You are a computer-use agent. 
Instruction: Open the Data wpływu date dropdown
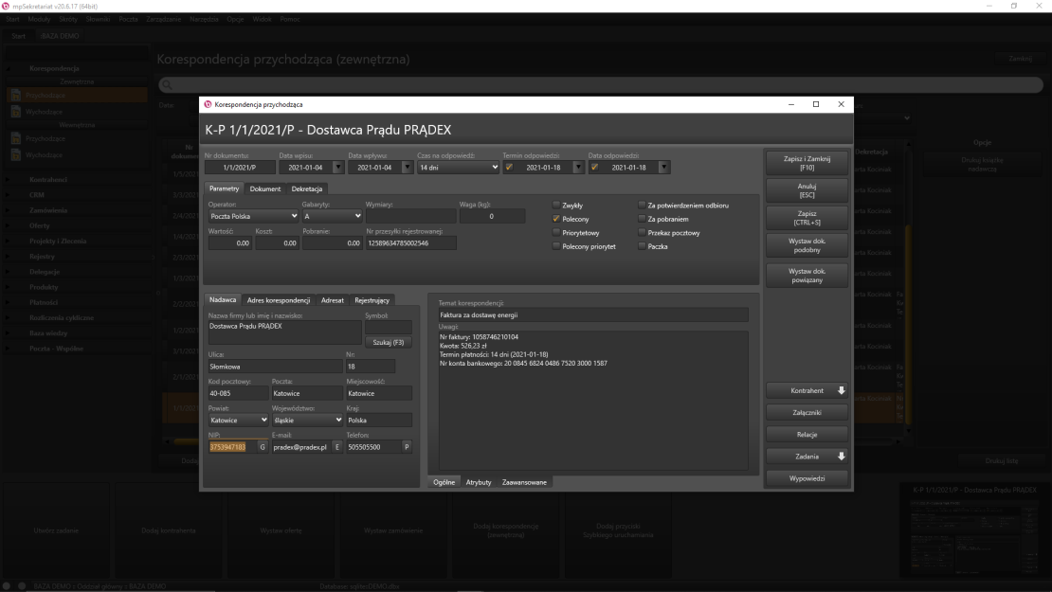coord(407,168)
